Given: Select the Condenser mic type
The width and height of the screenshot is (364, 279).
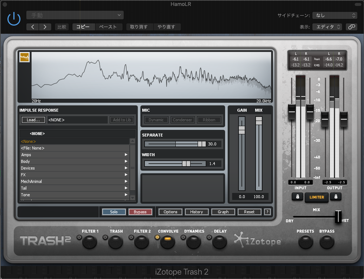Looking at the screenshot, I should pos(182,120).
